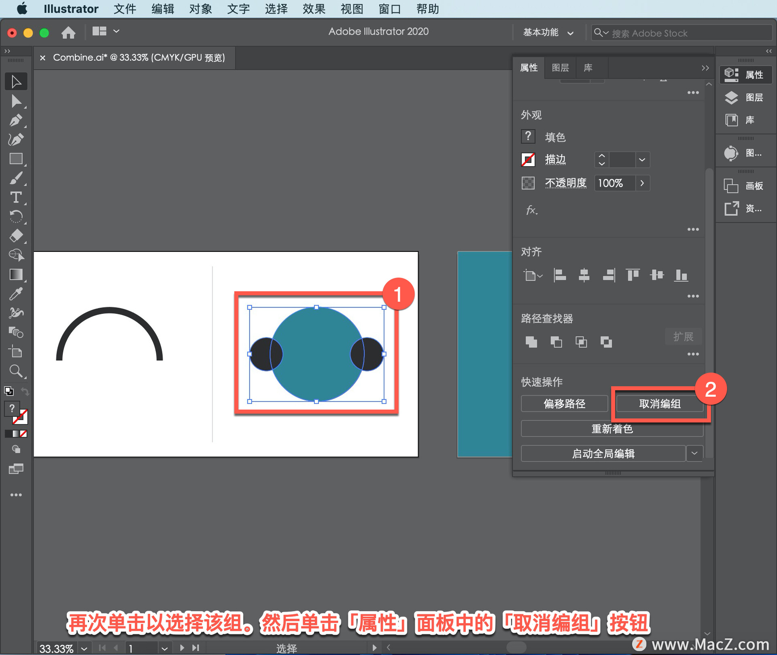
Task: Expand the 启动全局编辑 options arrow
Action: pos(694,453)
